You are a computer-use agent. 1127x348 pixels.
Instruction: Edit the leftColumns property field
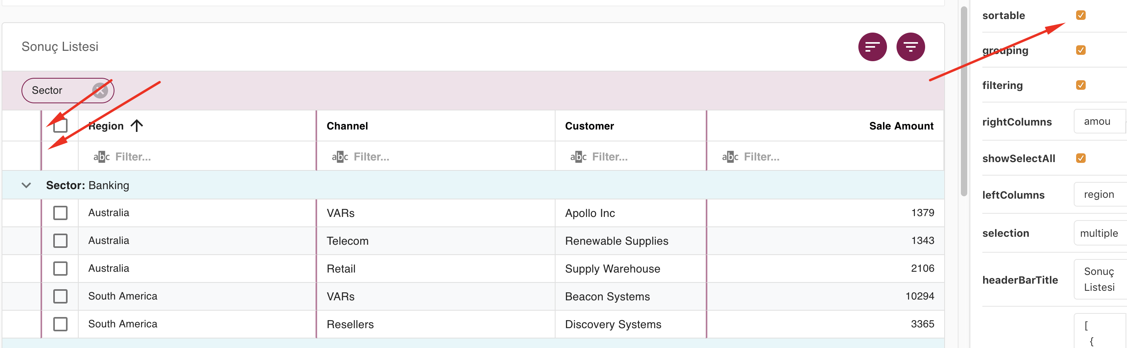click(1100, 195)
